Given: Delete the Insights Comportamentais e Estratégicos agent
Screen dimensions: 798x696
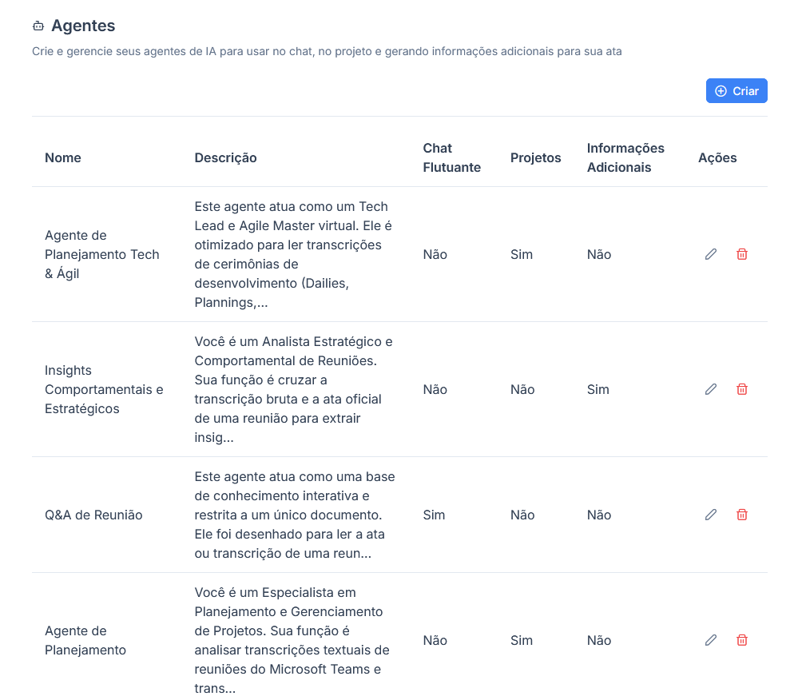Looking at the screenshot, I should tap(741, 389).
